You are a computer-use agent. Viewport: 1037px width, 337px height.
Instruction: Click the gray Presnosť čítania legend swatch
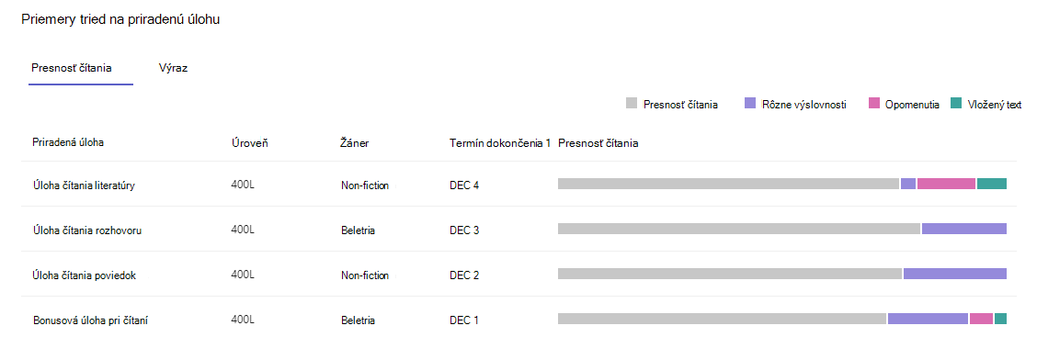coord(631,103)
